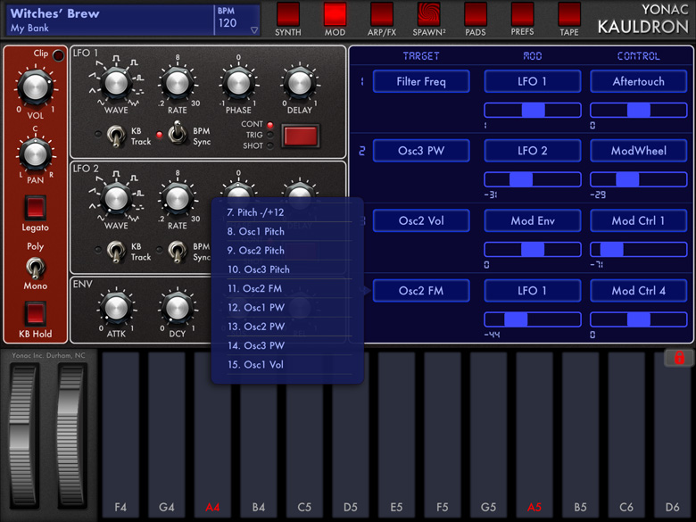This screenshot has height=522, width=696.
Task: Select 10. Osc3 Pitch from target list
Action: (x=288, y=269)
